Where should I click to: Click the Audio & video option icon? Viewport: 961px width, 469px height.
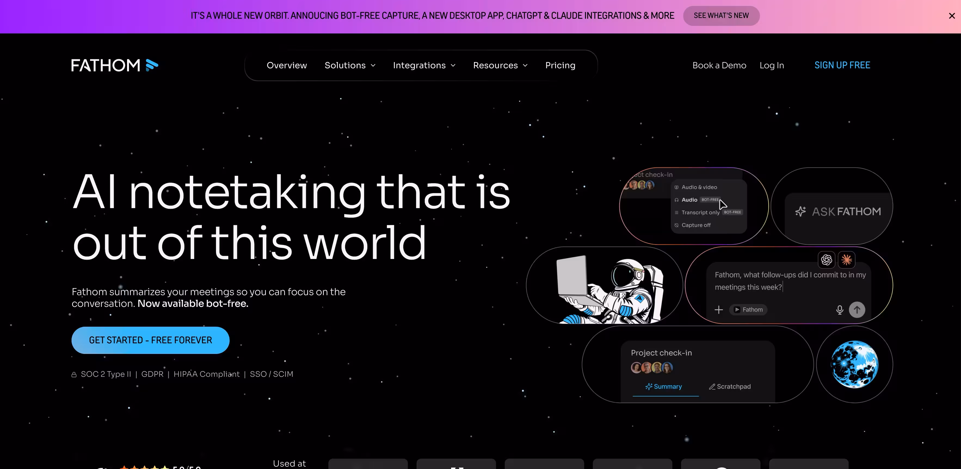(676, 187)
